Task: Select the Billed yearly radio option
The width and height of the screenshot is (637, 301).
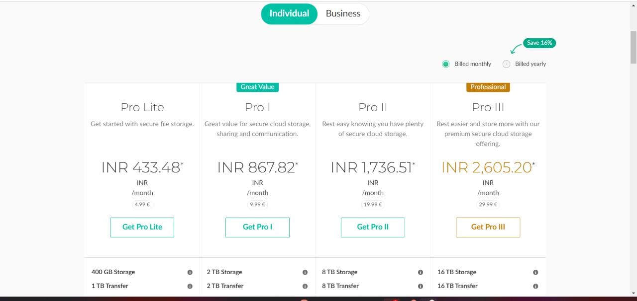Action: coord(507,64)
